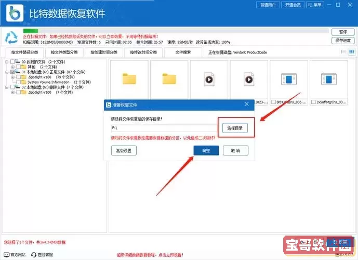Collapse the 01 本地磁盘 正常文件 node
Image resolution: width=358 pixels, height=260 pixels.
click(x=7, y=72)
